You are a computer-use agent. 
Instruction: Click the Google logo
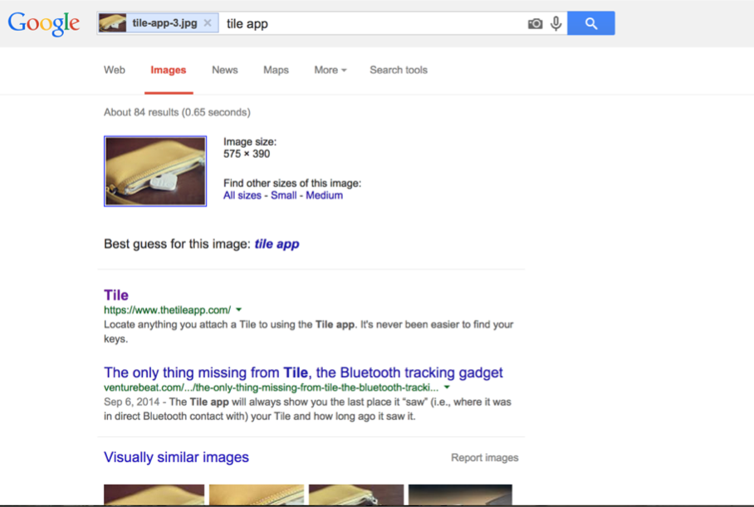click(x=43, y=23)
